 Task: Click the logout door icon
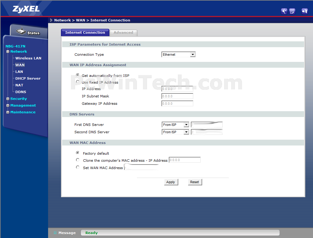coord(304,11)
